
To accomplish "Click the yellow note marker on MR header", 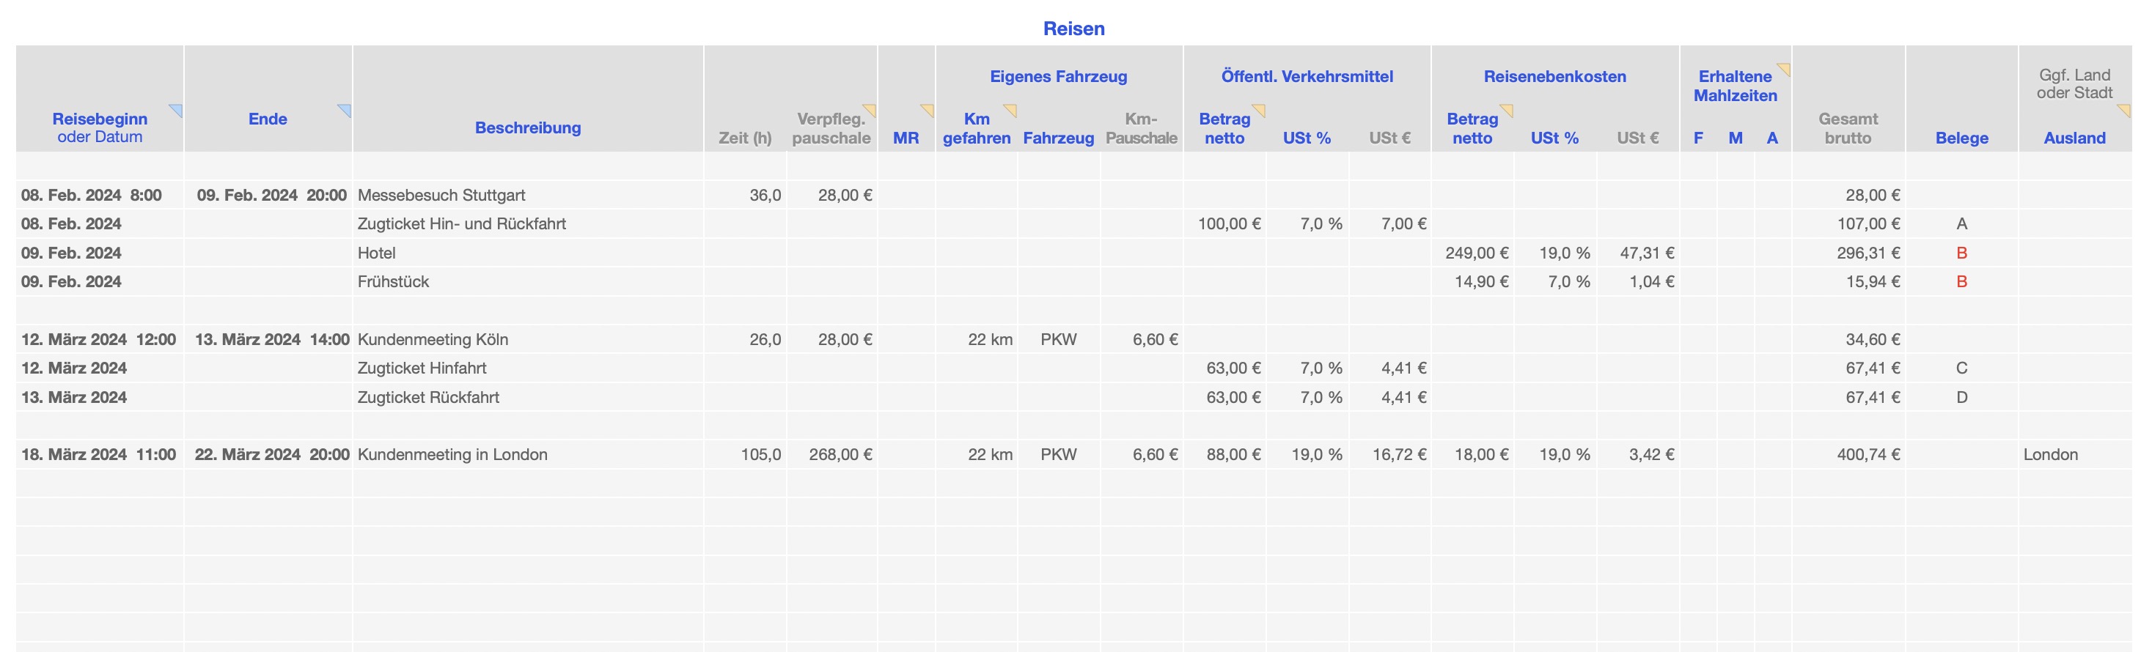I will tap(928, 109).
